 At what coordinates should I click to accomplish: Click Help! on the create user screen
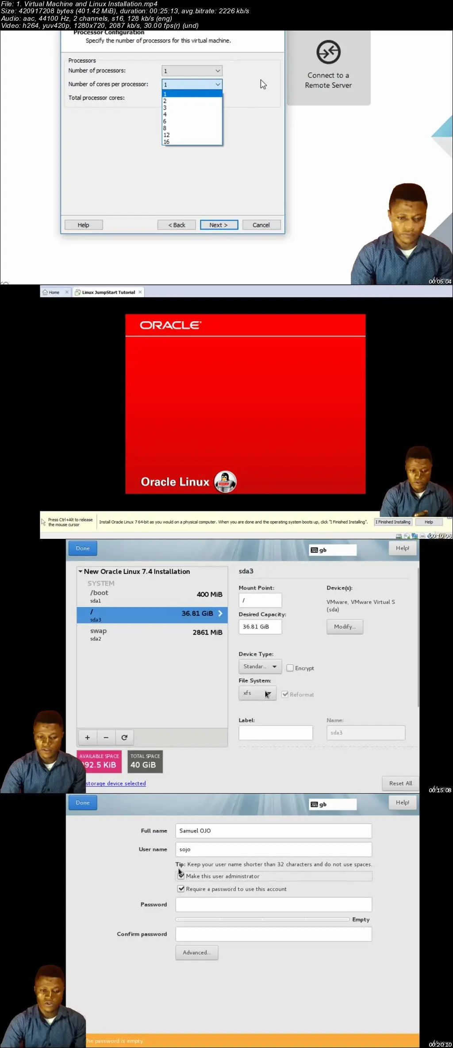403,802
